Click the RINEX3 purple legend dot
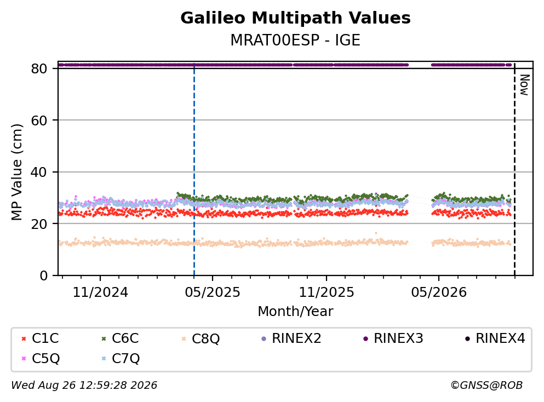 point(365,338)
